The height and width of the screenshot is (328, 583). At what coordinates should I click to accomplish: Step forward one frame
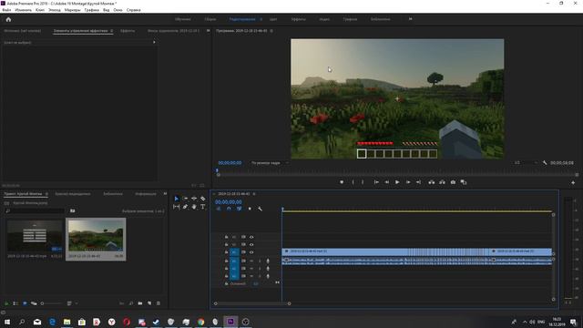click(408, 182)
